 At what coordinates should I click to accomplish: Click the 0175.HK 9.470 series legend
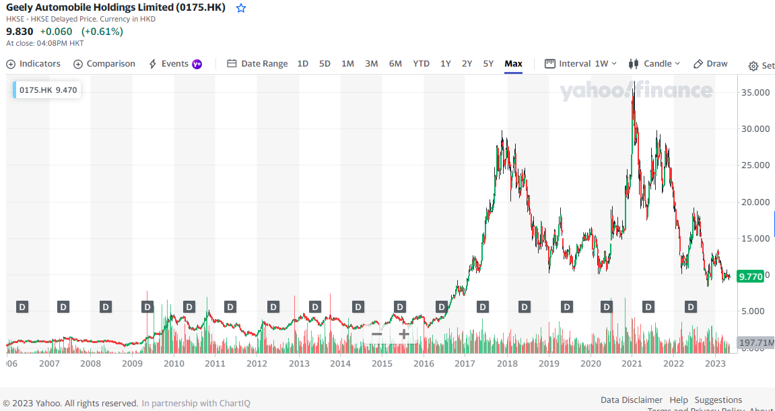(47, 90)
